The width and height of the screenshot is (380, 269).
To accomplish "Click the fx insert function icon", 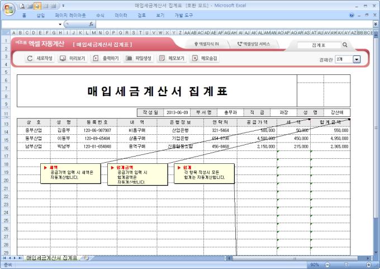I will 91,24.
